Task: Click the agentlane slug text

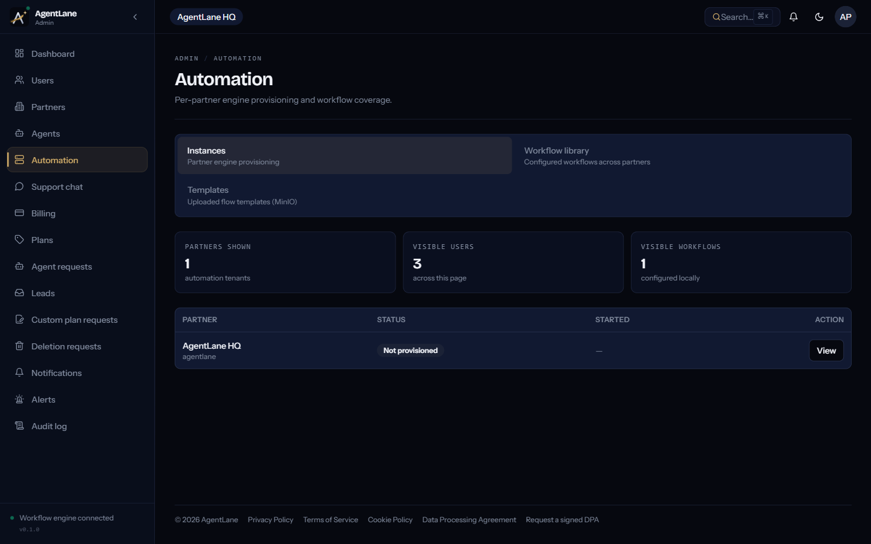Action: coord(199,357)
